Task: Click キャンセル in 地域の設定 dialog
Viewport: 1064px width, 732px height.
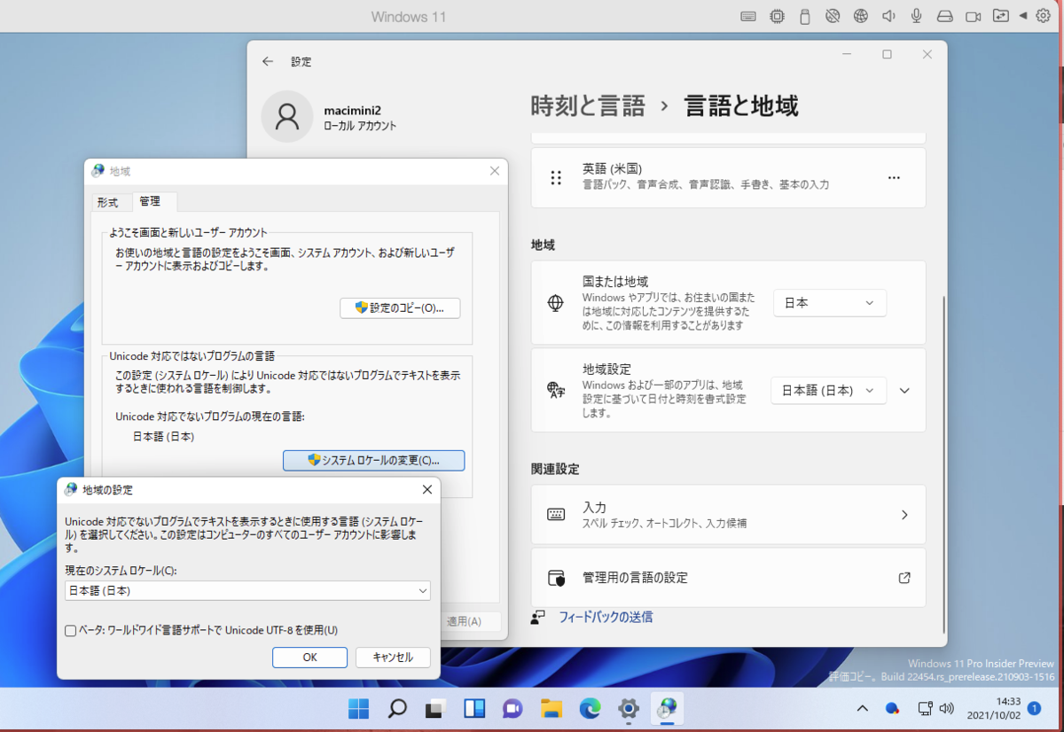Action: (x=393, y=658)
